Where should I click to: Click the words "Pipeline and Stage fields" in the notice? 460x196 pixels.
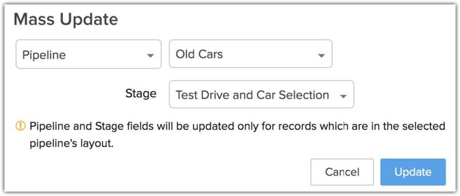84,126
